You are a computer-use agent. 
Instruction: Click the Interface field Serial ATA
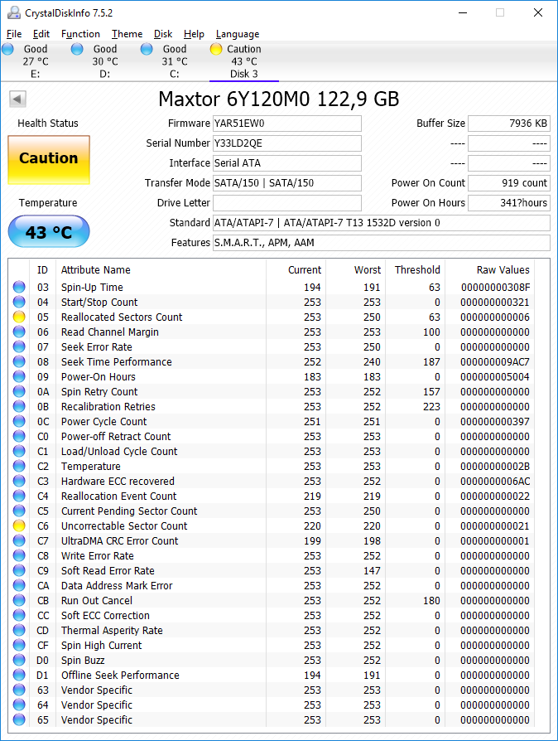click(287, 163)
